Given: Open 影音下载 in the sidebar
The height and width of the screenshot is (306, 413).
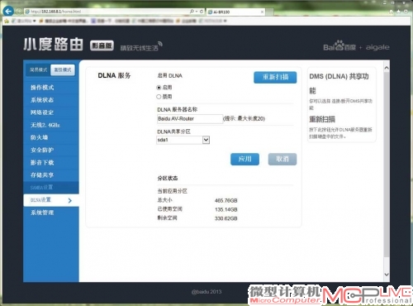Looking at the screenshot, I should (x=51, y=163).
